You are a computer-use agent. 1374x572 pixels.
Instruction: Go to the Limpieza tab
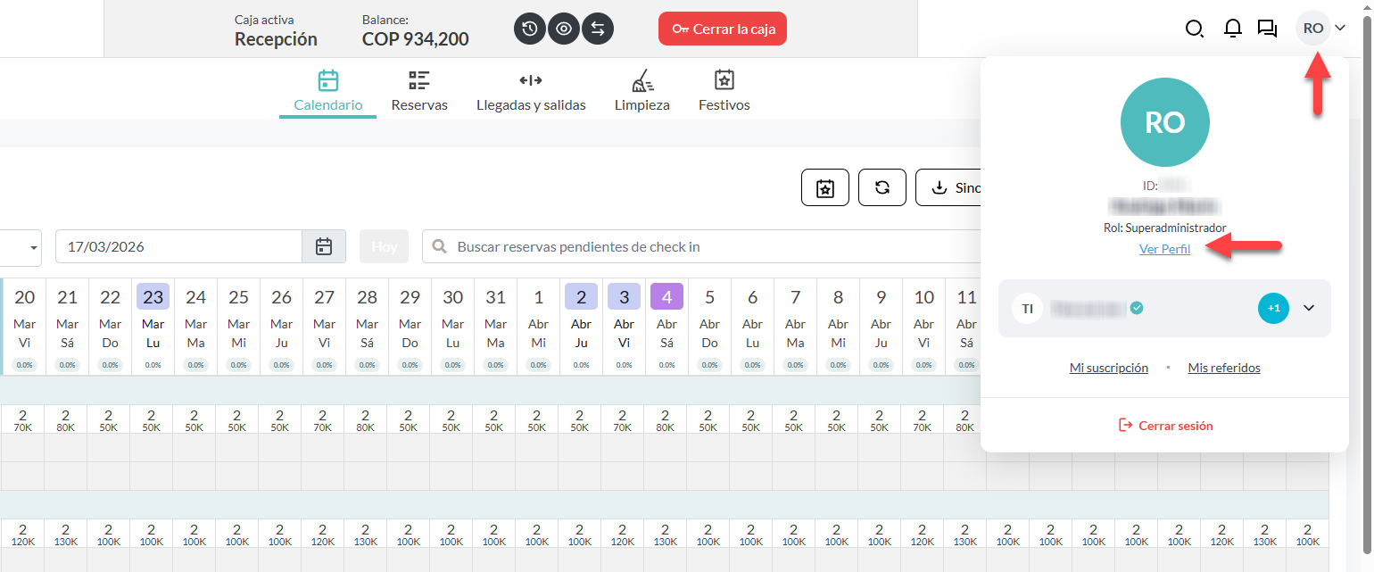click(x=642, y=92)
